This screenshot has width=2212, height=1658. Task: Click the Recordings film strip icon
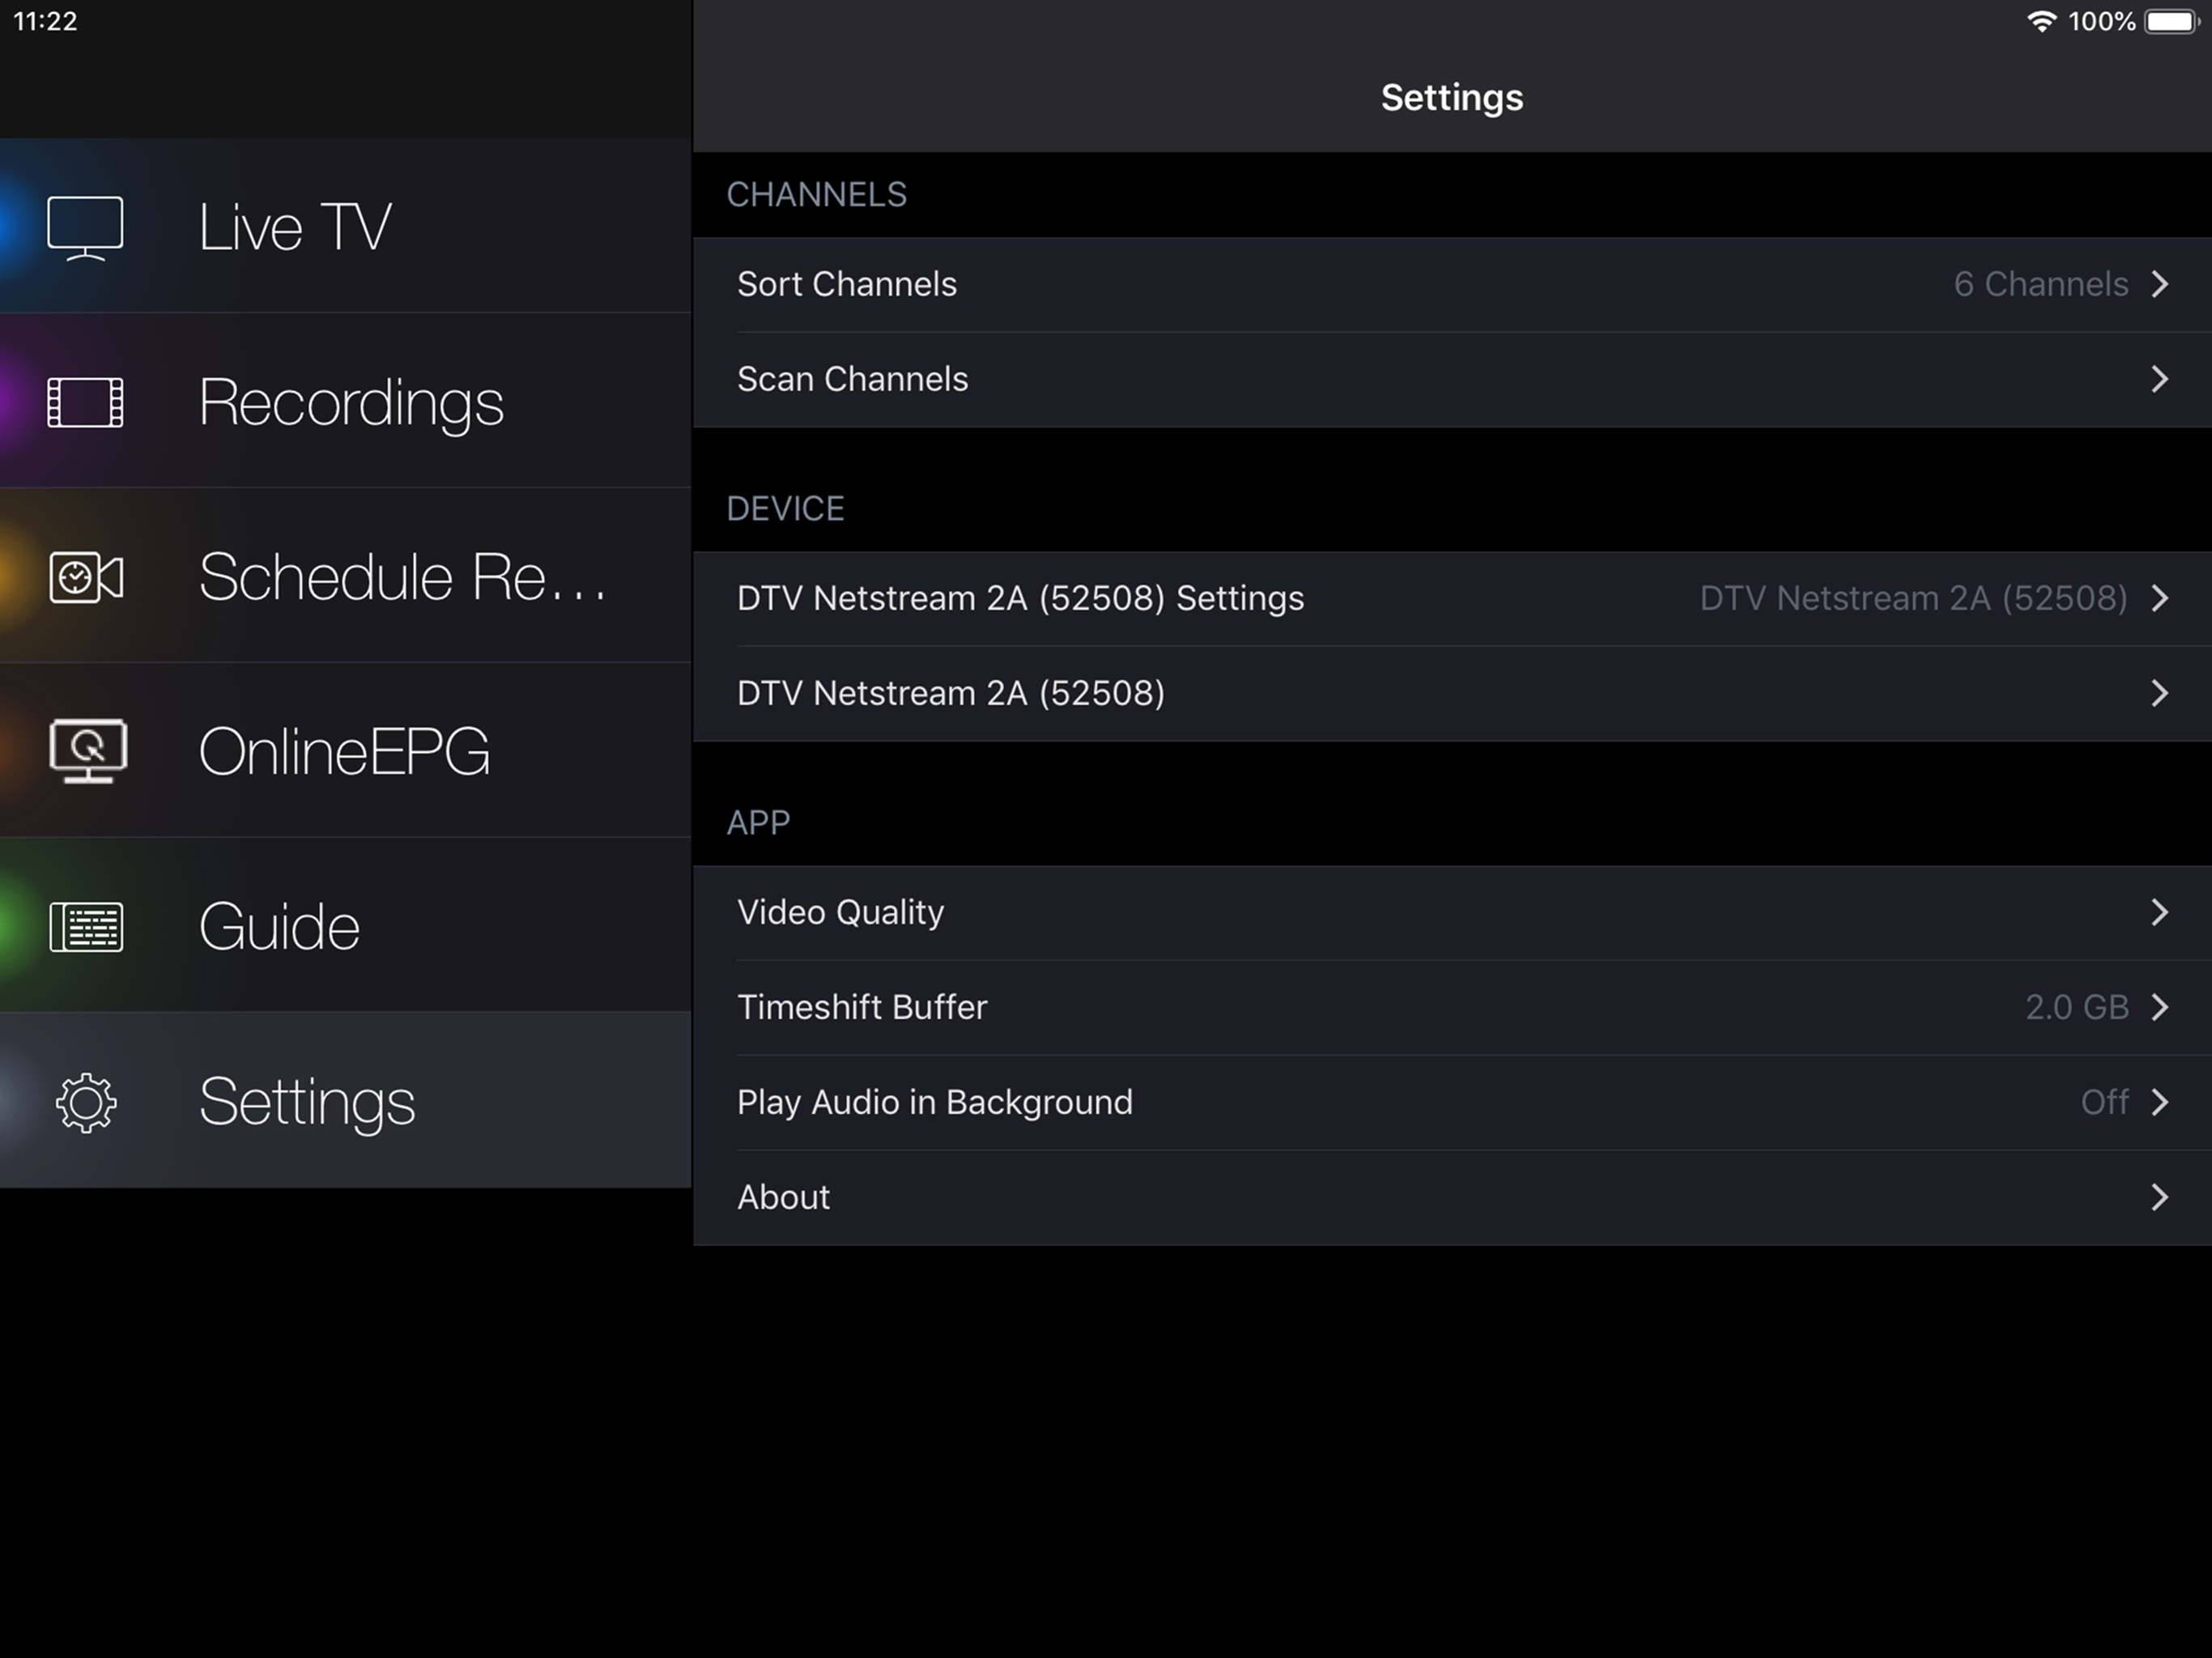(x=85, y=402)
